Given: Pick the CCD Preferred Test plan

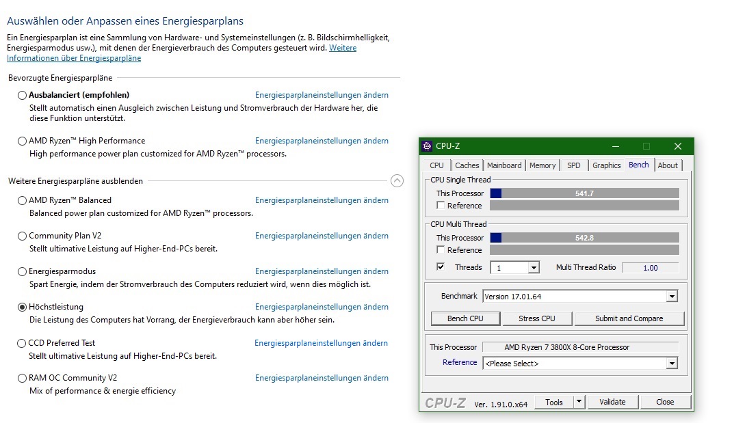Looking at the screenshot, I should tap(21, 343).
